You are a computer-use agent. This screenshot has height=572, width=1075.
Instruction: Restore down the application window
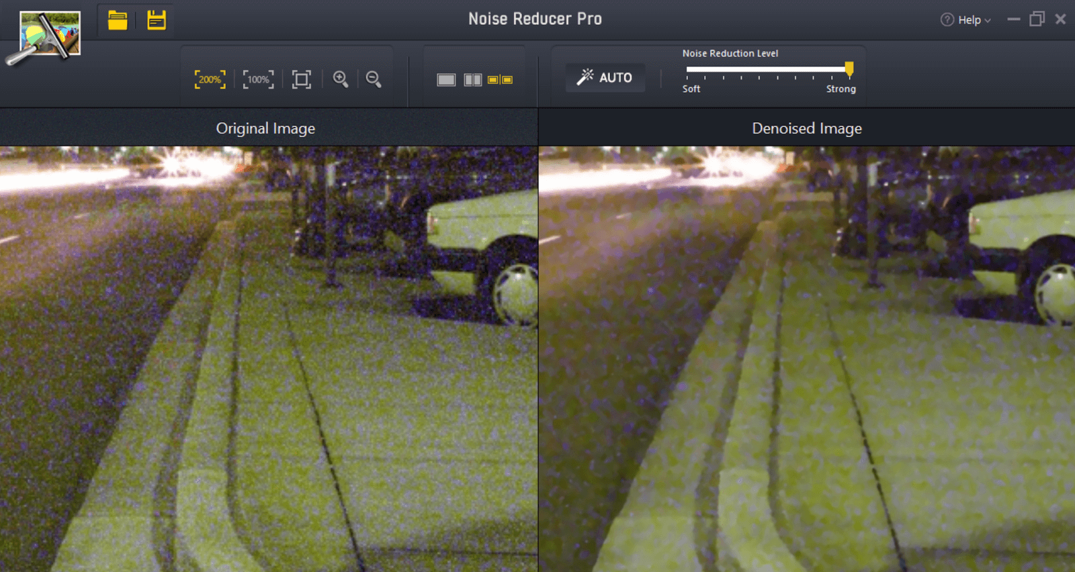[x=1037, y=19]
